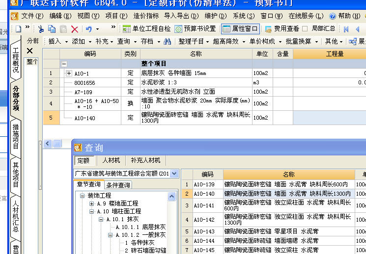
Task: Switch to 章节查询 tab
Action: point(89,184)
